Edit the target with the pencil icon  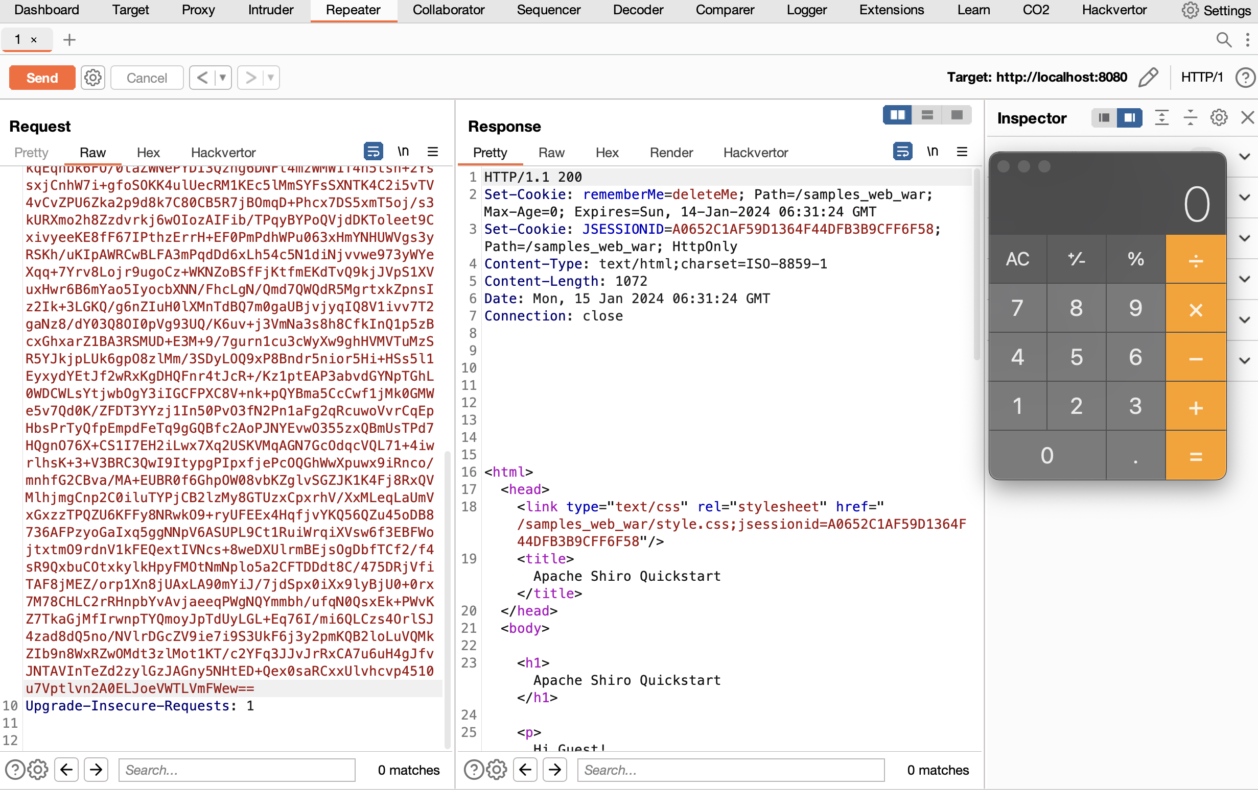click(x=1148, y=78)
